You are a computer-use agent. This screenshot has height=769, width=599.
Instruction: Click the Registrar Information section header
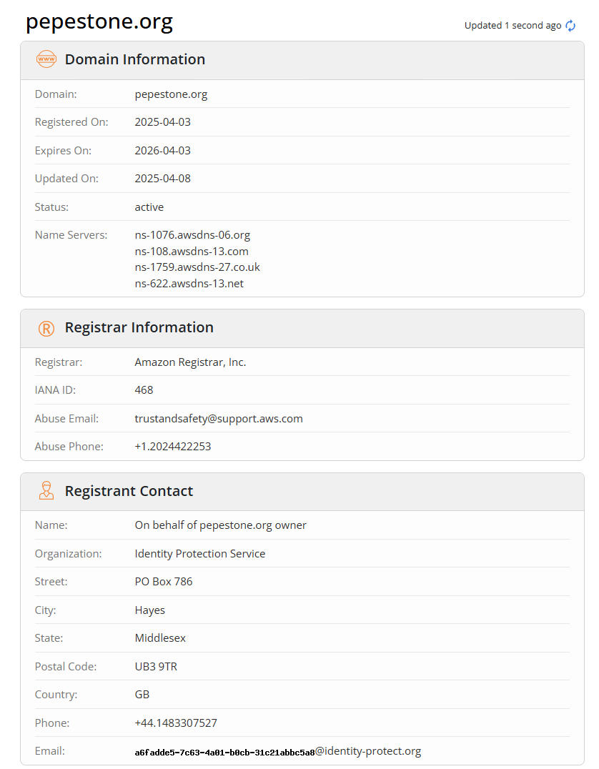click(139, 327)
